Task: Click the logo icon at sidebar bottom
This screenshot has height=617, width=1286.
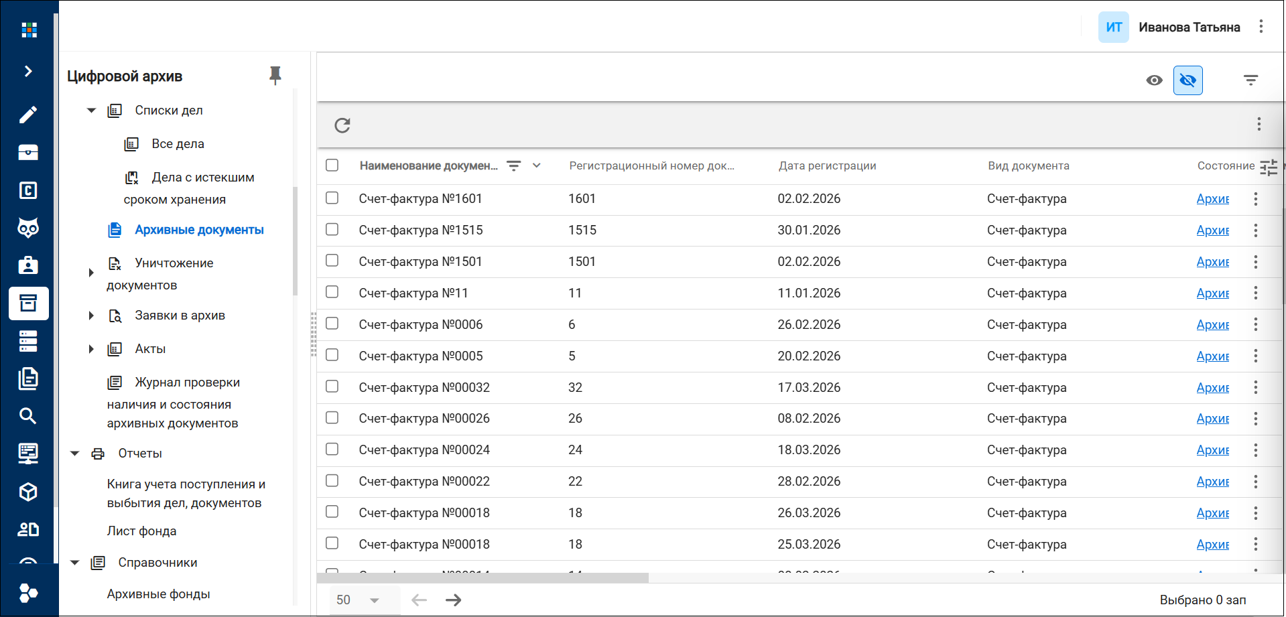Action: 28,592
